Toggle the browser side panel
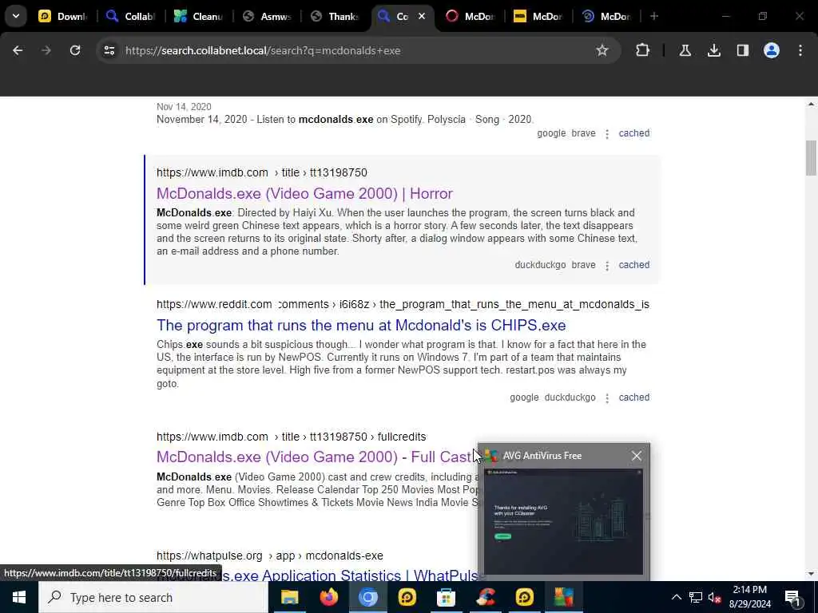Viewport: 818px width, 613px height. click(x=742, y=50)
